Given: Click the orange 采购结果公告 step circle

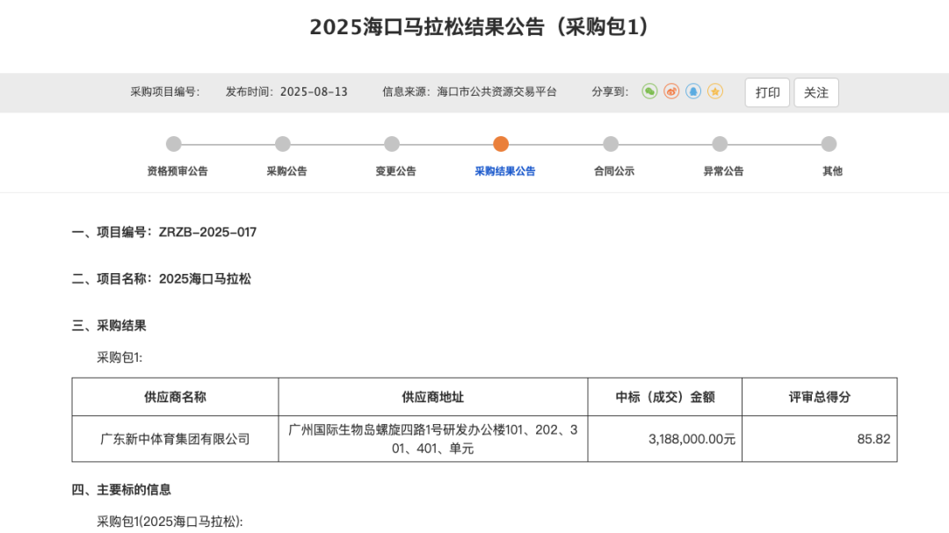Looking at the screenshot, I should (x=501, y=144).
